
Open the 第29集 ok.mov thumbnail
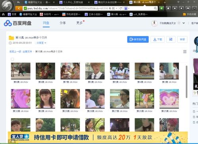pos(70,99)
